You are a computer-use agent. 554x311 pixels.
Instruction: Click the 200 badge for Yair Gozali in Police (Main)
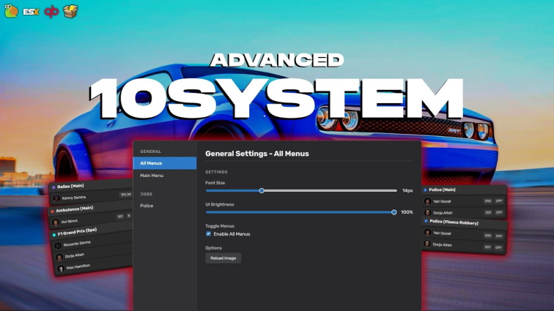point(488,201)
